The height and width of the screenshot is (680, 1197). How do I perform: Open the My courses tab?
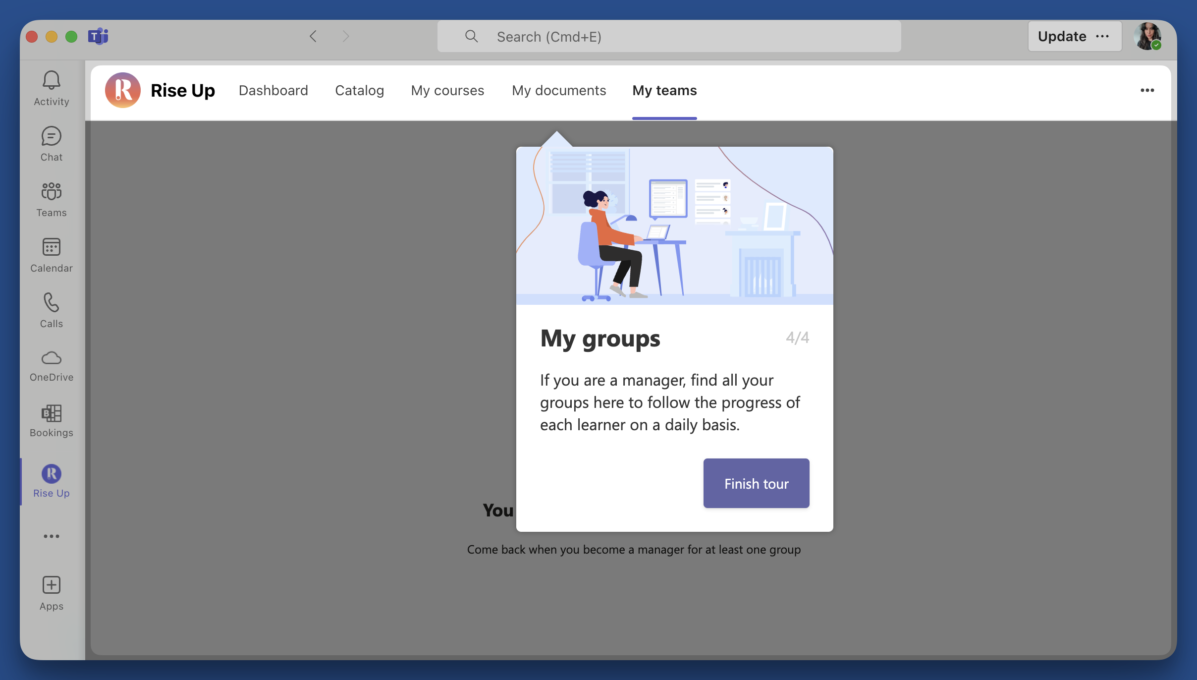click(x=447, y=90)
